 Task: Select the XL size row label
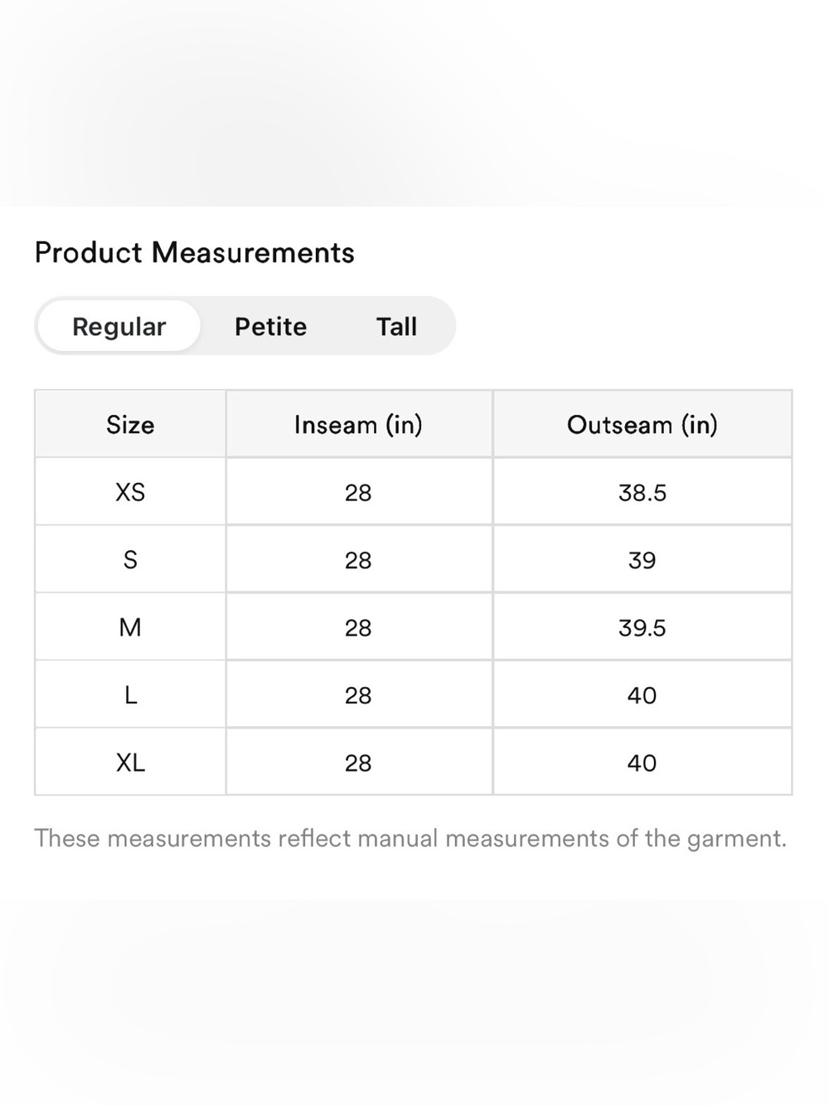pos(130,763)
